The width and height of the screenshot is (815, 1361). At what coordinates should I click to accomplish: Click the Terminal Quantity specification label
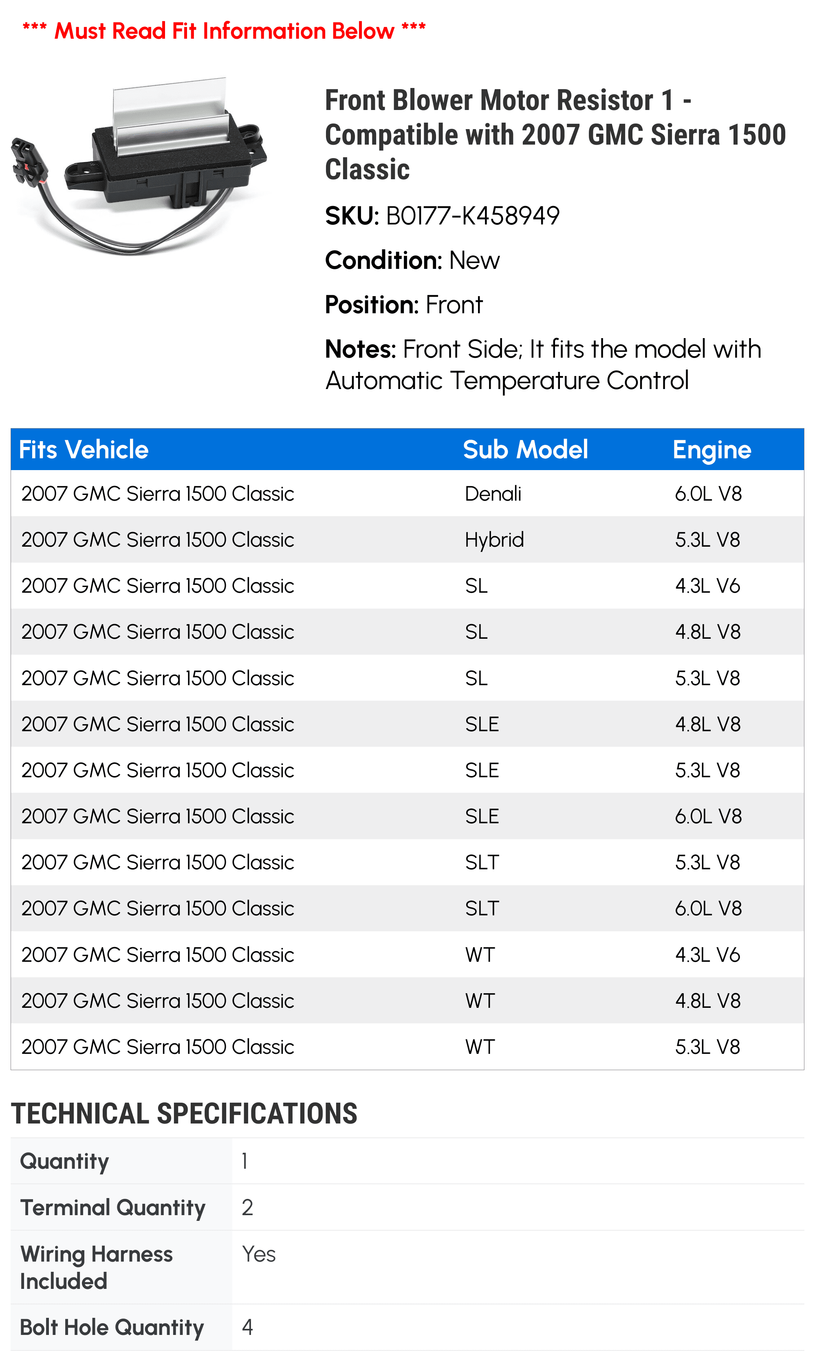point(112,1208)
